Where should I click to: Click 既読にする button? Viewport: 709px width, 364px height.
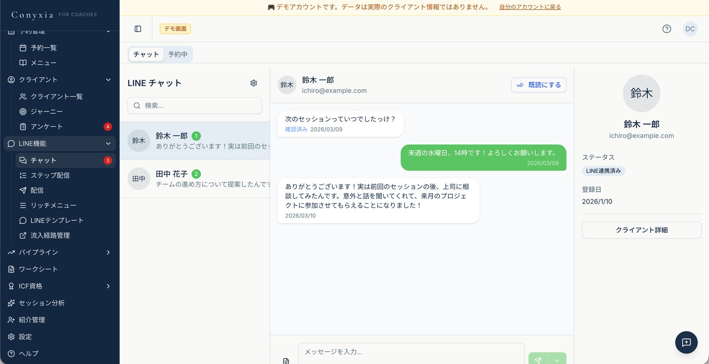pyautogui.click(x=538, y=85)
